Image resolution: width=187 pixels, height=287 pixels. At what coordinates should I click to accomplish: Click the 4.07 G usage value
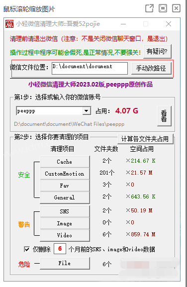click(x=127, y=111)
